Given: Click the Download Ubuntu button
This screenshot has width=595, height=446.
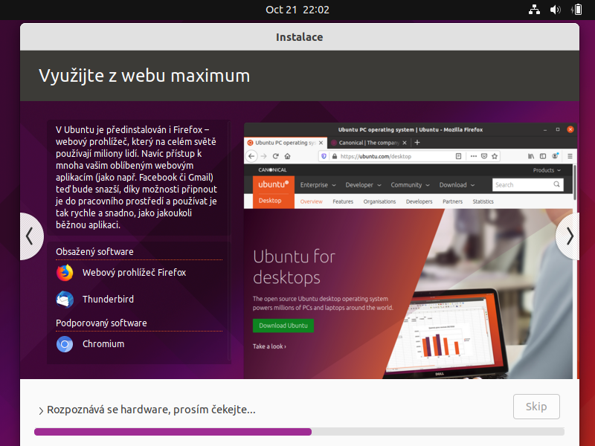Looking at the screenshot, I should (x=283, y=325).
